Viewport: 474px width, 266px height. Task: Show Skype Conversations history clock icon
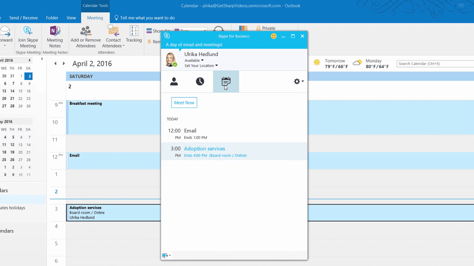(x=200, y=81)
